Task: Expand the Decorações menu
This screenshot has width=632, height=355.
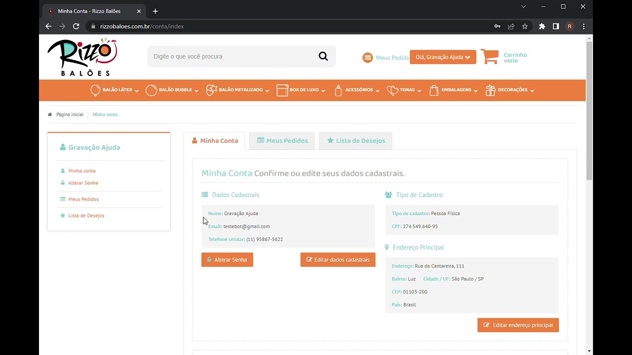Action: [x=532, y=91]
